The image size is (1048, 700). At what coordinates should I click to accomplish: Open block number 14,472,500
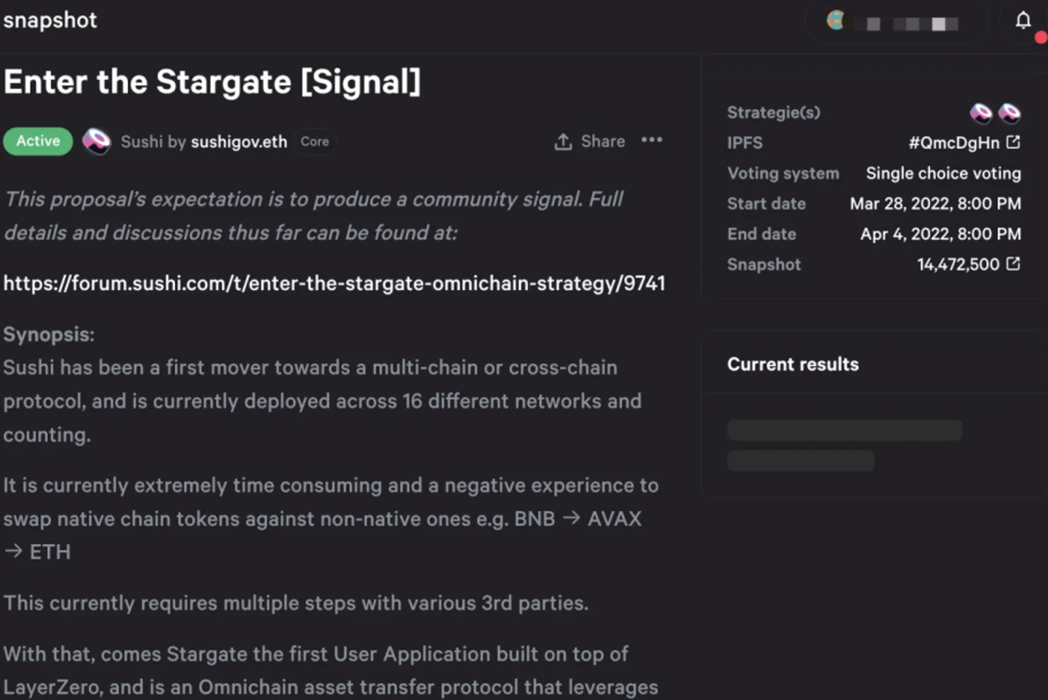[958, 265]
